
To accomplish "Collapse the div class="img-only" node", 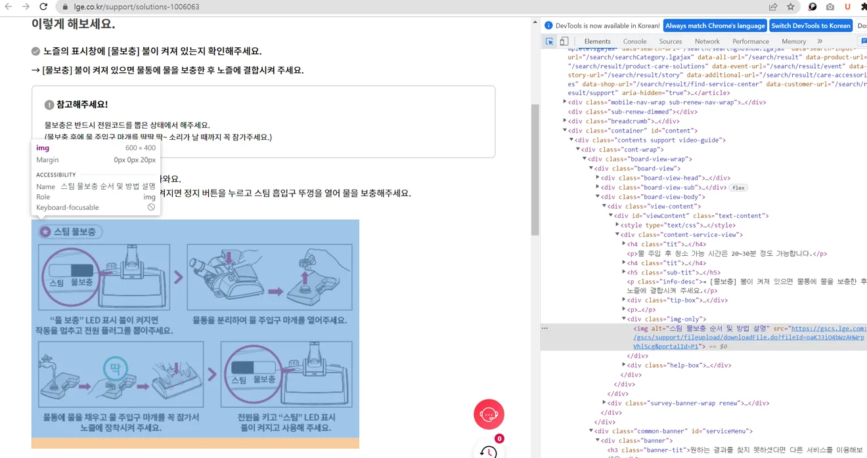I will click(x=624, y=319).
